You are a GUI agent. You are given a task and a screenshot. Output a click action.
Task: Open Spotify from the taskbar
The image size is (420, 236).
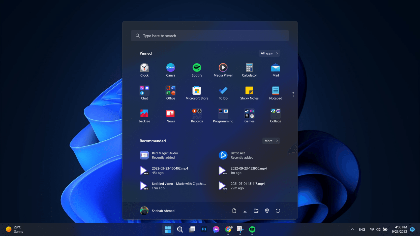click(252, 229)
